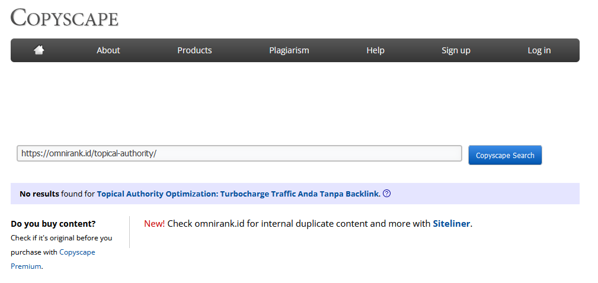598x283 pixels.
Task: Open the Topical Authority Optimization result link
Action: [238, 194]
